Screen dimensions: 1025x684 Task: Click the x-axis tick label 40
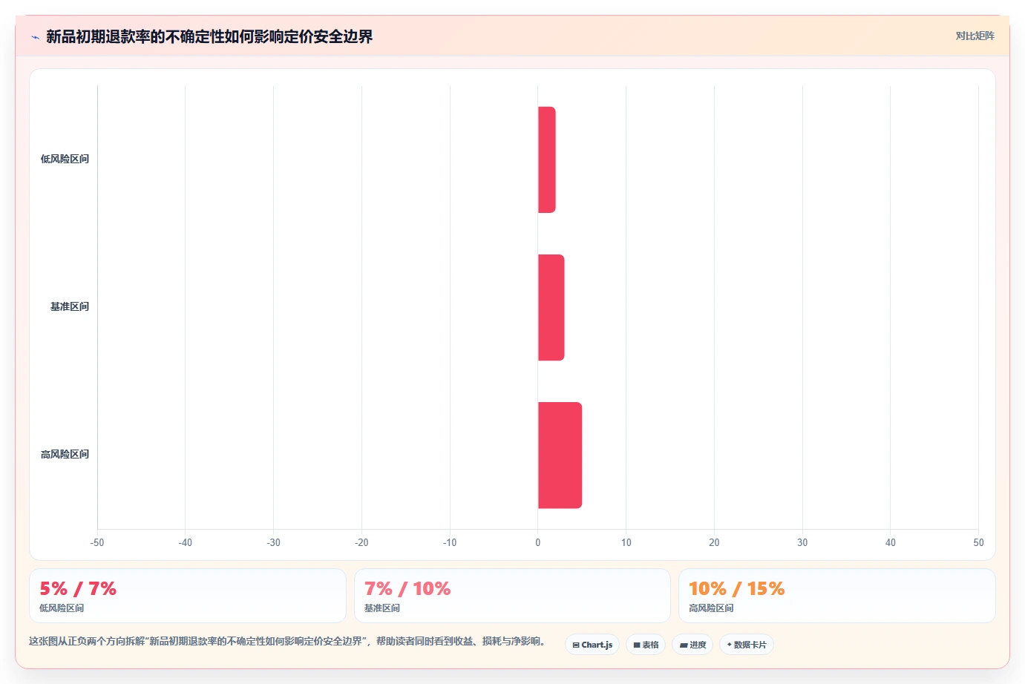point(891,542)
